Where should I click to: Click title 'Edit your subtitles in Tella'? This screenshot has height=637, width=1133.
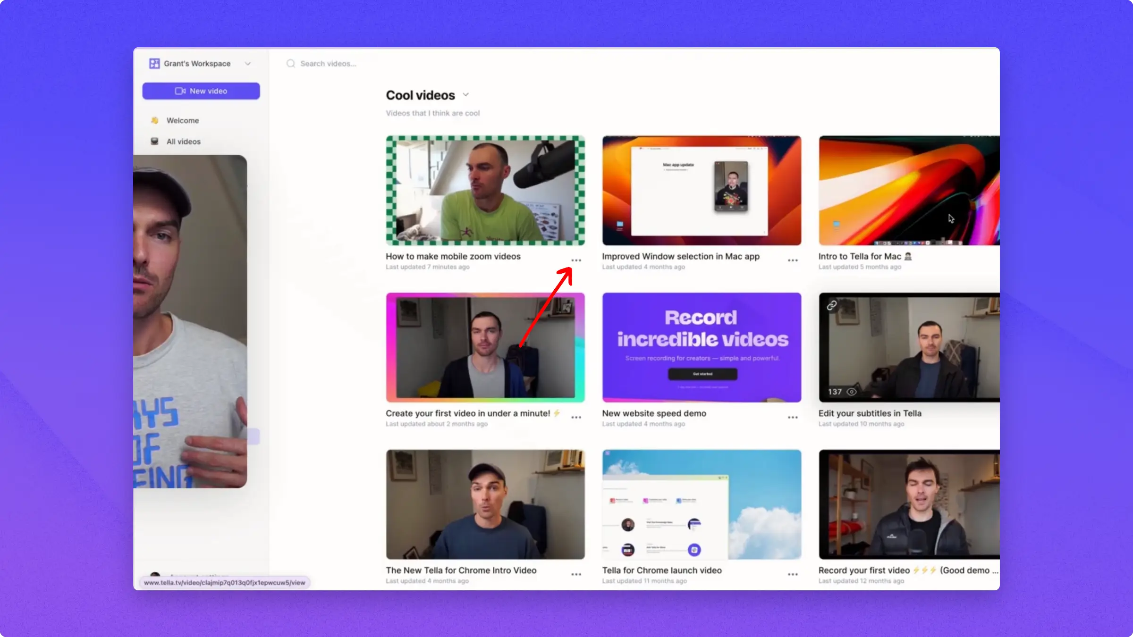coord(870,413)
